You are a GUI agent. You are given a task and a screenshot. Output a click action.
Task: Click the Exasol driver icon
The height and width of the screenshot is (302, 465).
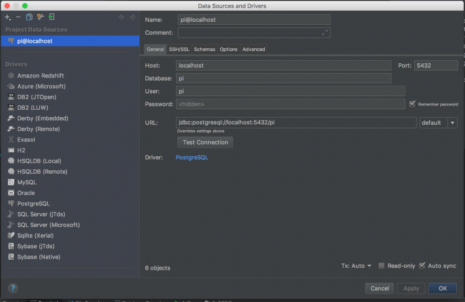[x=11, y=140]
